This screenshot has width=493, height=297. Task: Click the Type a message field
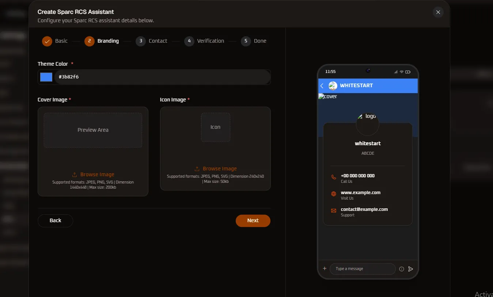click(x=363, y=269)
